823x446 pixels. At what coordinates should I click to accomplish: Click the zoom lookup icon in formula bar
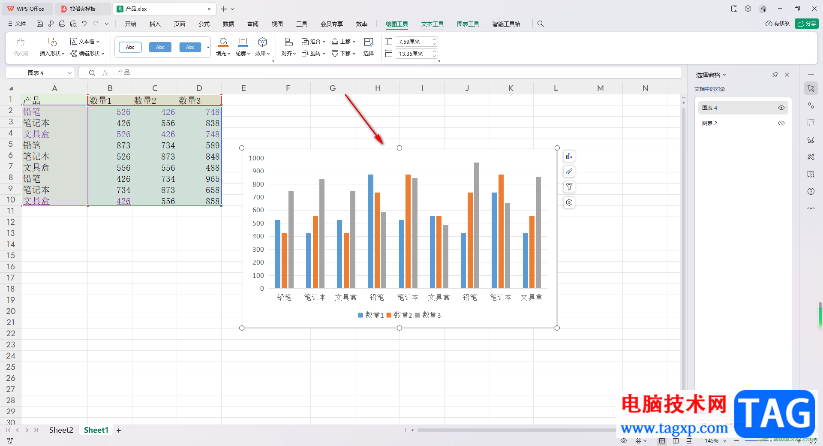coord(92,73)
